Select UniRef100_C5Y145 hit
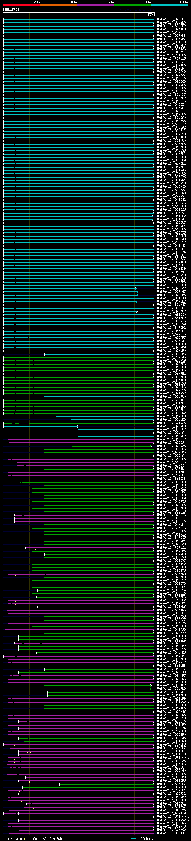 171,357
